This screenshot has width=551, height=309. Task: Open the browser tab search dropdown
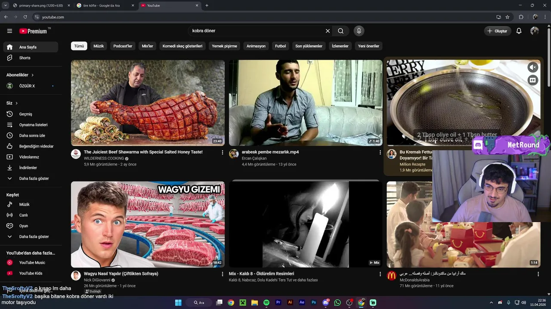5,6
